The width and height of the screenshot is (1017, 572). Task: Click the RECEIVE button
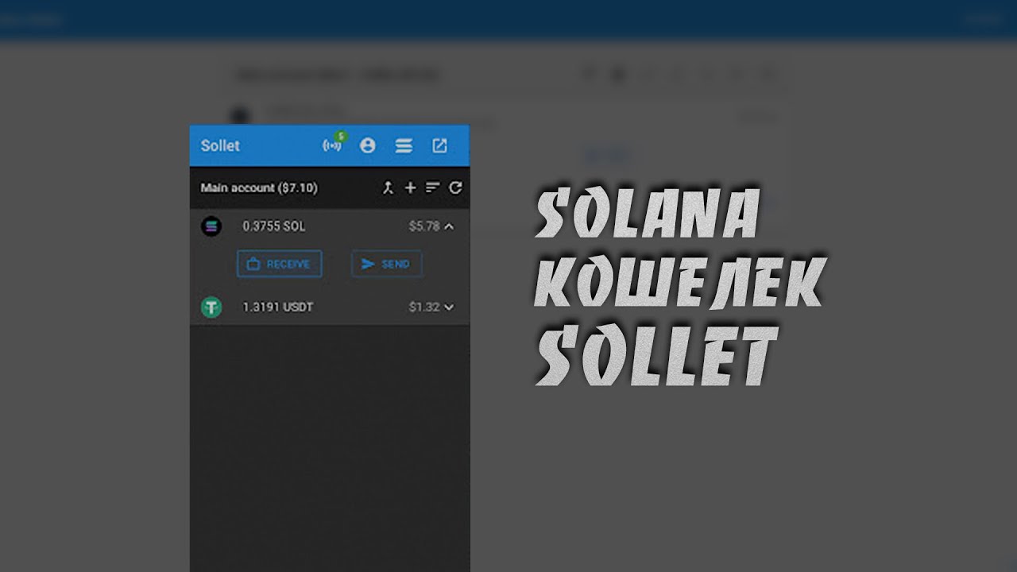(x=280, y=265)
